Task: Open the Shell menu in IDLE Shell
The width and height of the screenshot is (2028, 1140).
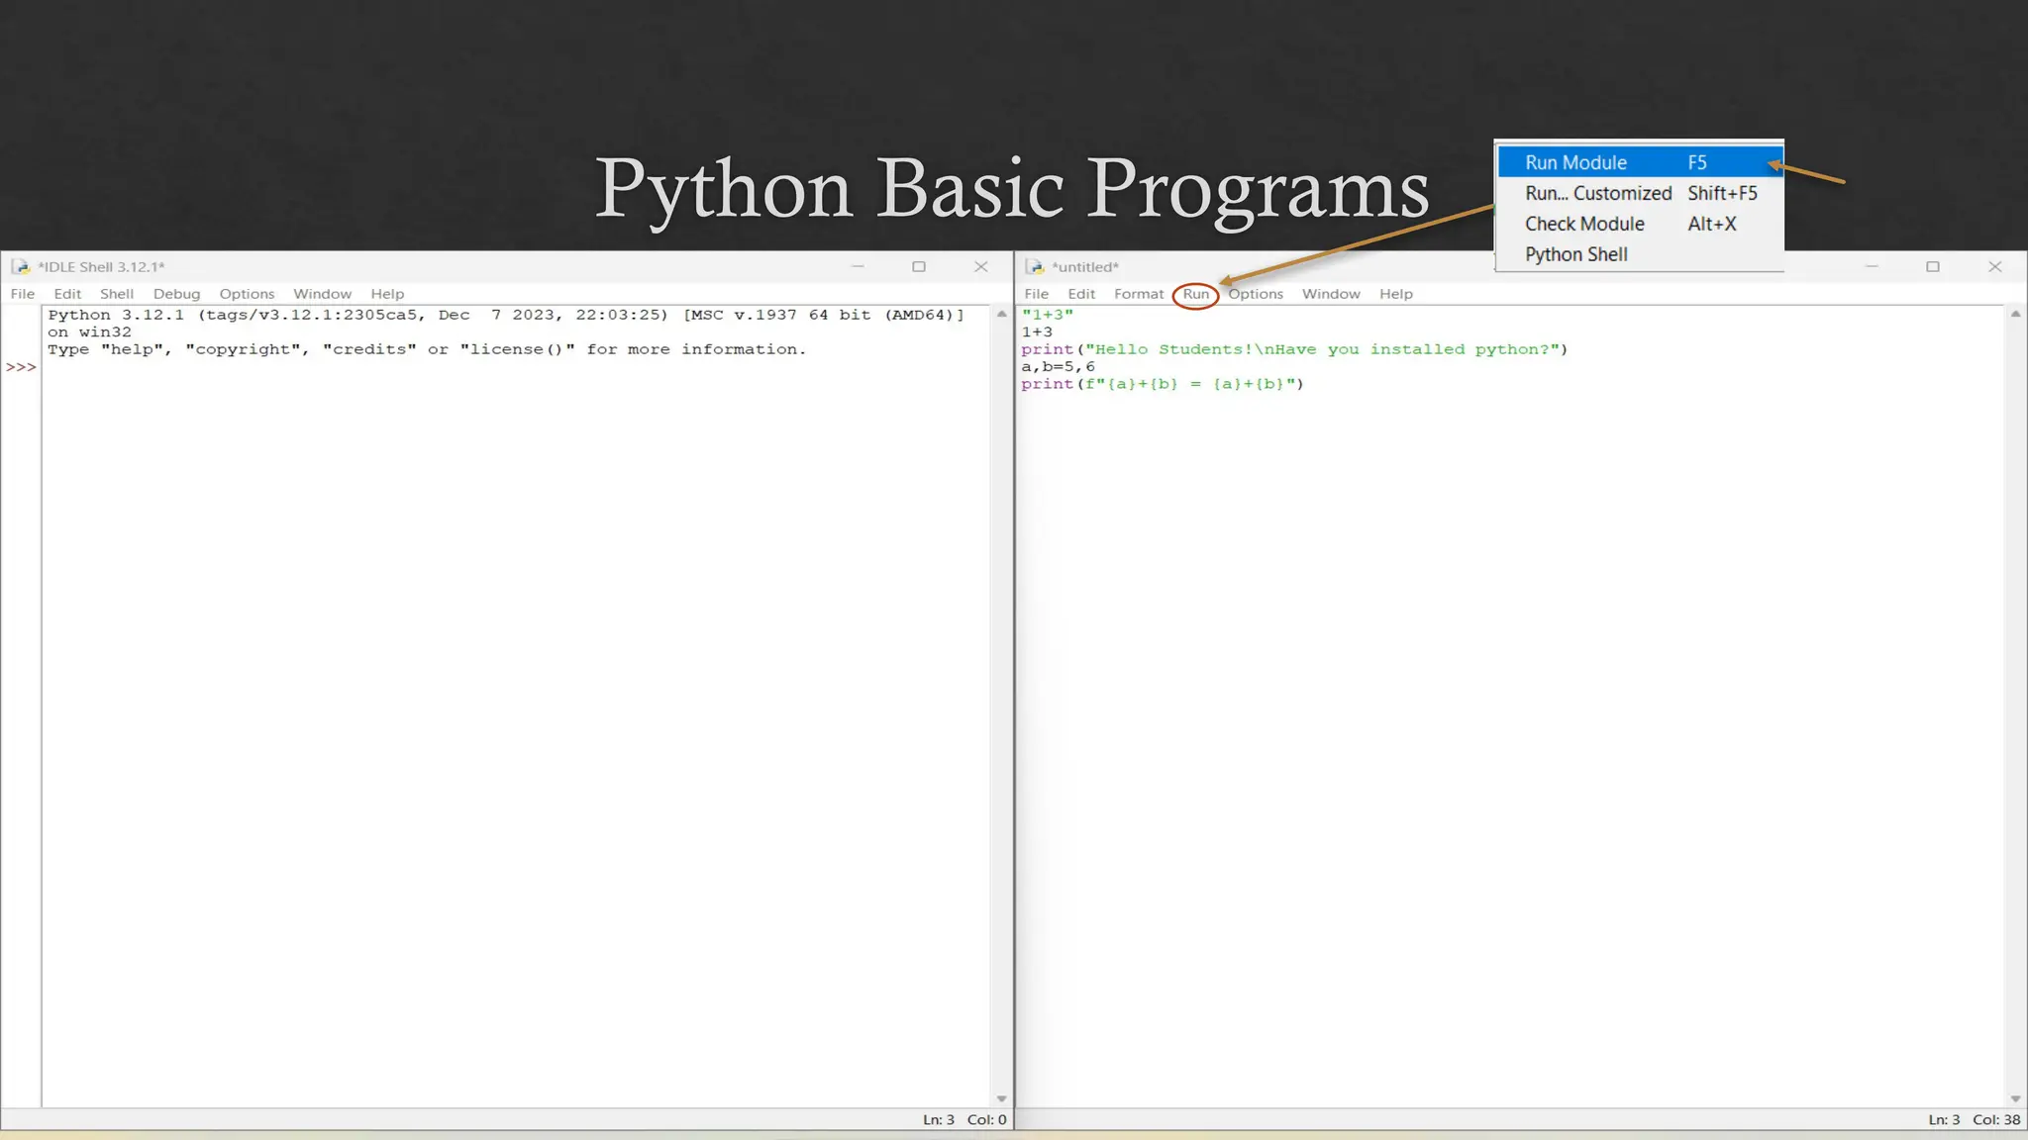Action: tap(116, 294)
